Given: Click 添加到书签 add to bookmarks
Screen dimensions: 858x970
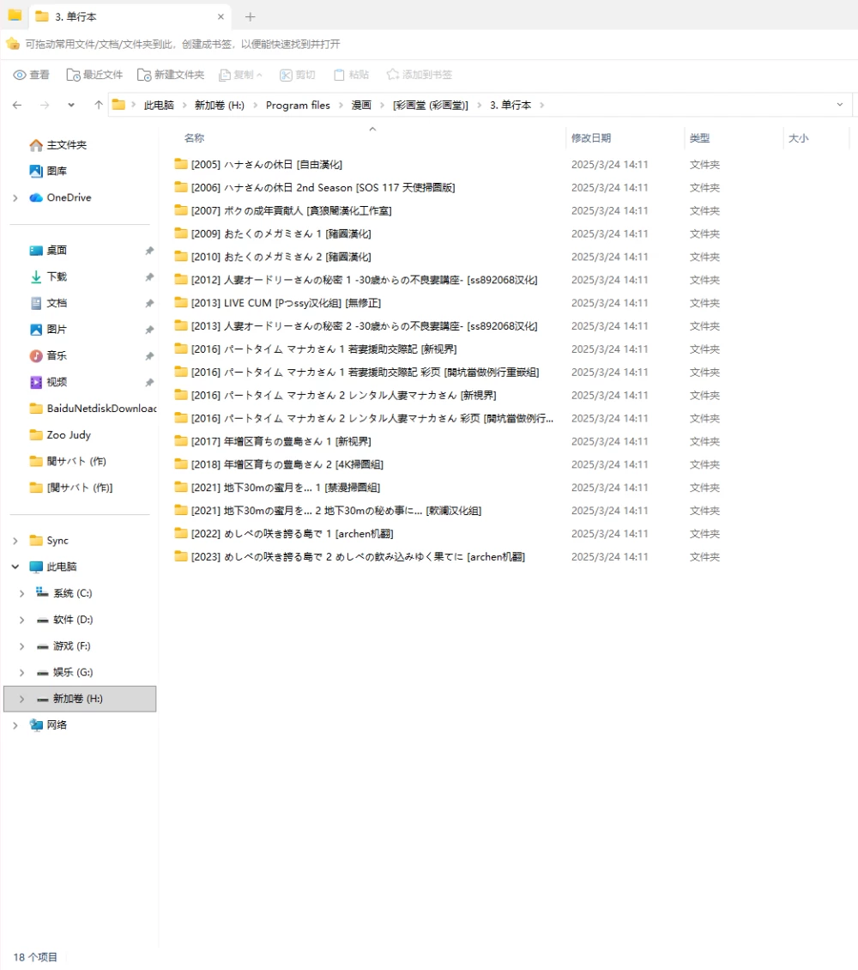Looking at the screenshot, I should coord(419,75).
